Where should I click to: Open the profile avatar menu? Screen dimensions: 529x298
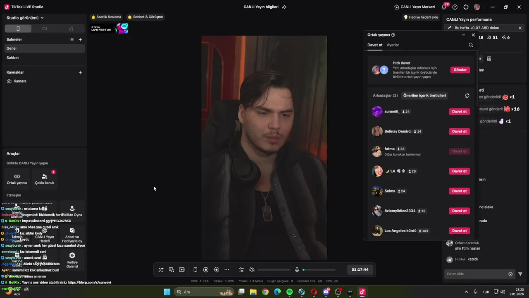click(x=477, y=7)
